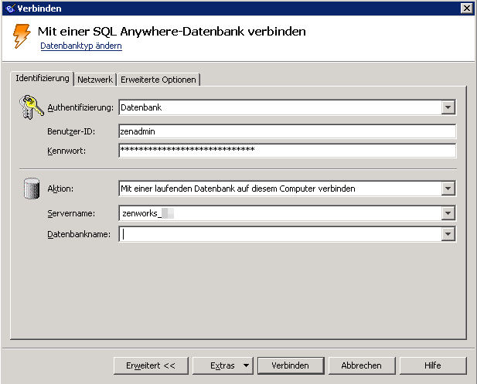Click the Verbinden title bar icon
The image size is (477, 384).
point(10,8)
